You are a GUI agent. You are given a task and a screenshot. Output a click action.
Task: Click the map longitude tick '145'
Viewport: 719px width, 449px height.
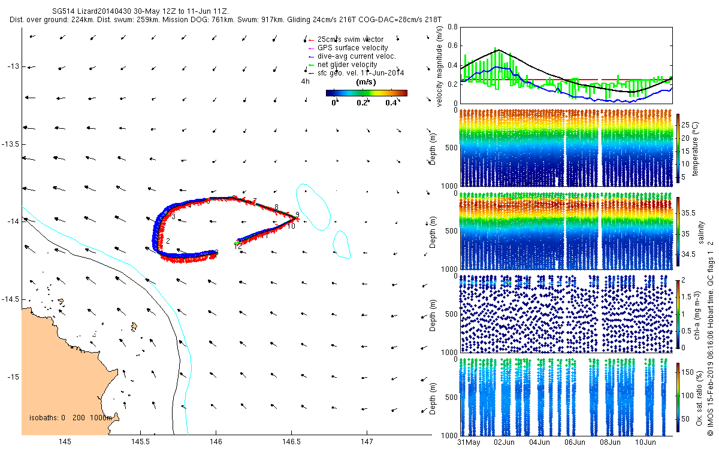(65, 442)
